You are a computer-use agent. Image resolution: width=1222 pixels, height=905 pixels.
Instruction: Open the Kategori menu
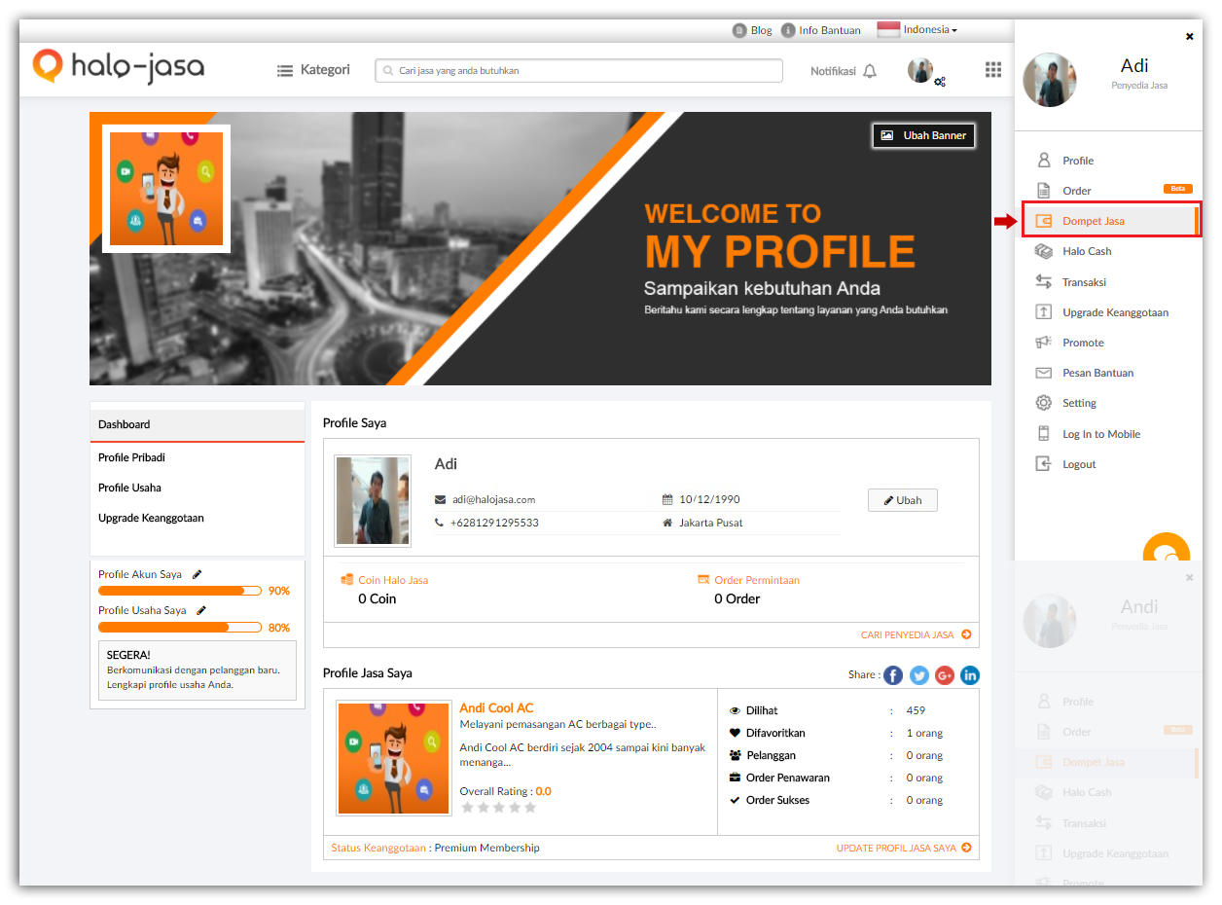pos(313,70)
